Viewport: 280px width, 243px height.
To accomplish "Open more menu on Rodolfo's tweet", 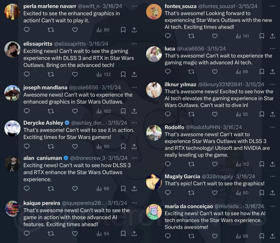I will 273,127.
